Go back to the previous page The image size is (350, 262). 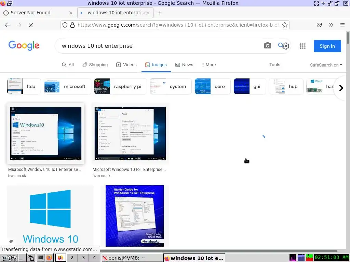click(x=8, y=25)
